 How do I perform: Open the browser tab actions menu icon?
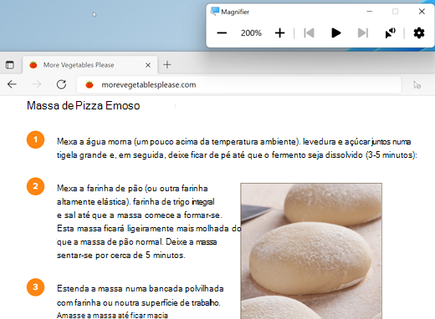tap(10, 65)
